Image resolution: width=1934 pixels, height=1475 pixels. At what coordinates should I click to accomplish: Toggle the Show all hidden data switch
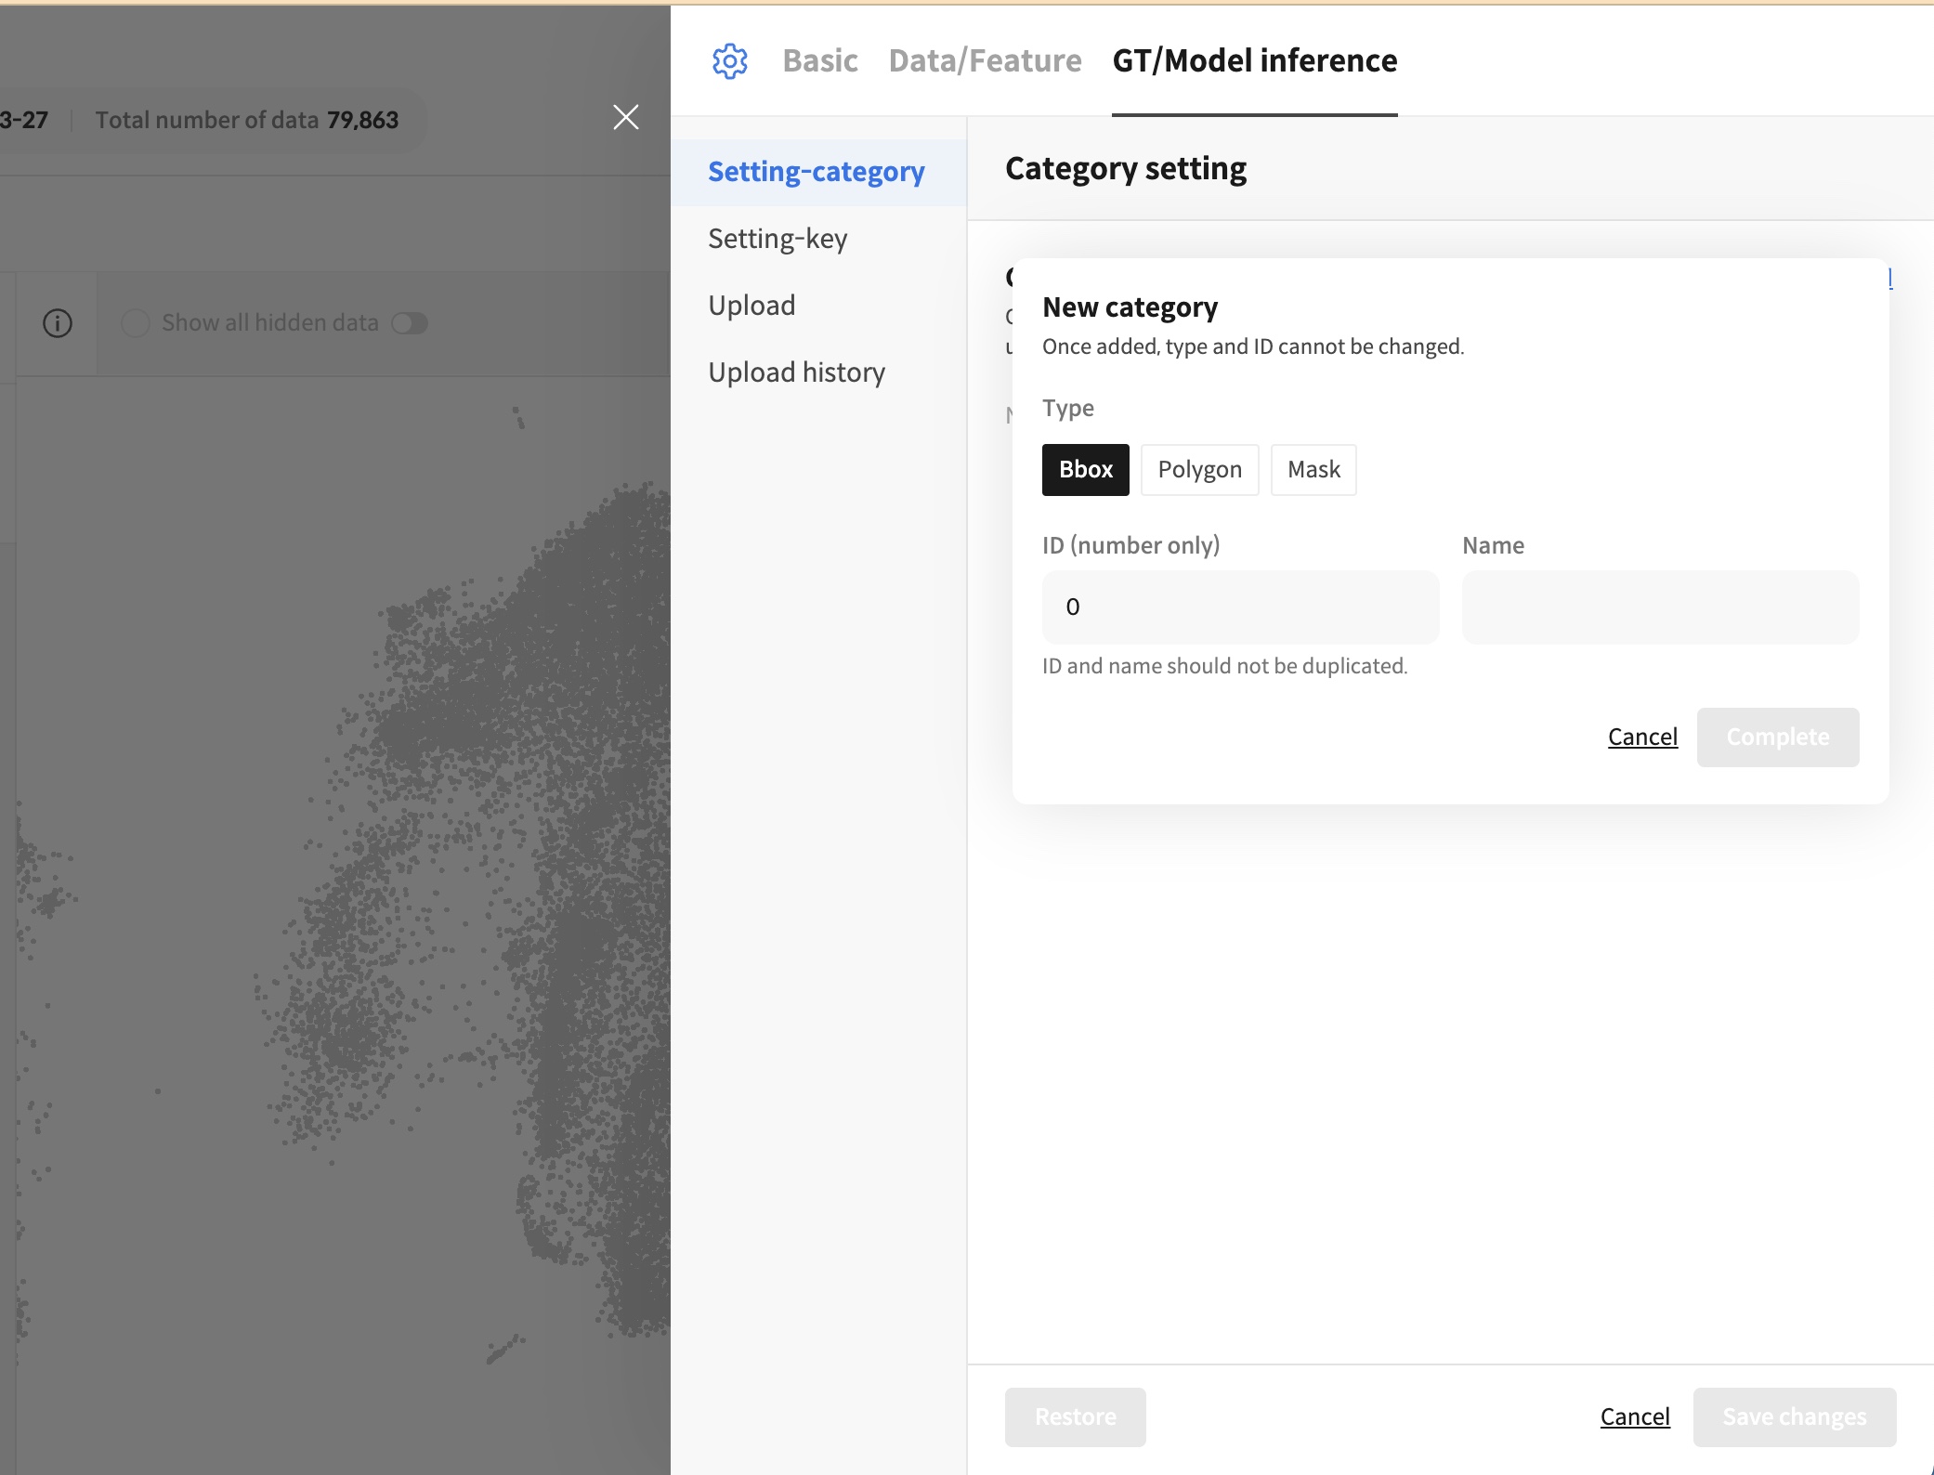pos(410,323)
